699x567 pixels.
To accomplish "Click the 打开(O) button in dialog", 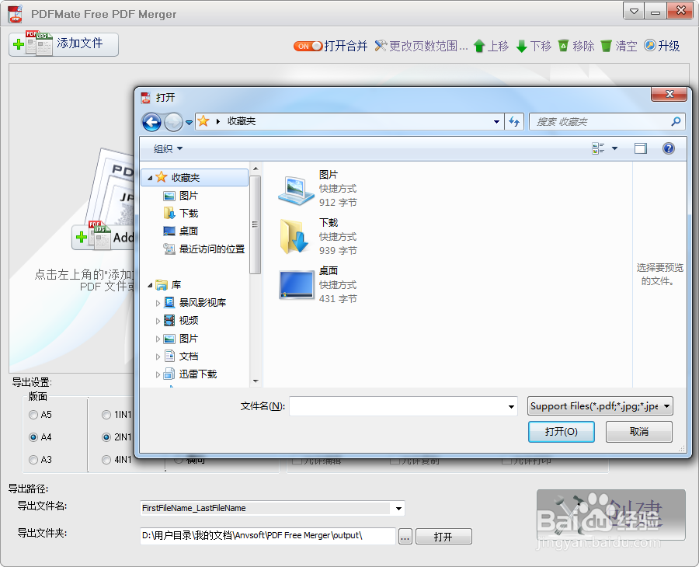I will tap(562, 432).
